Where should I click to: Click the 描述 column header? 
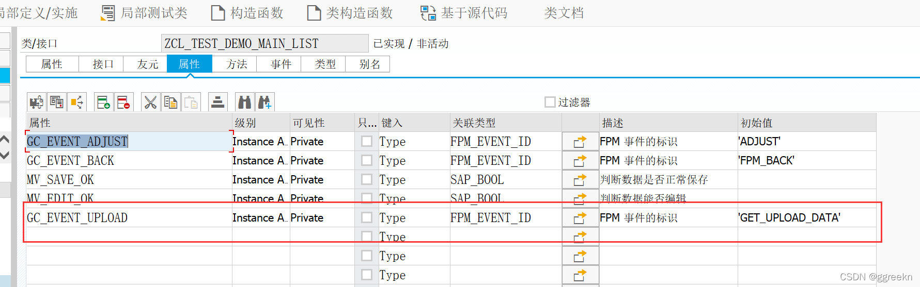click(668, 123)
